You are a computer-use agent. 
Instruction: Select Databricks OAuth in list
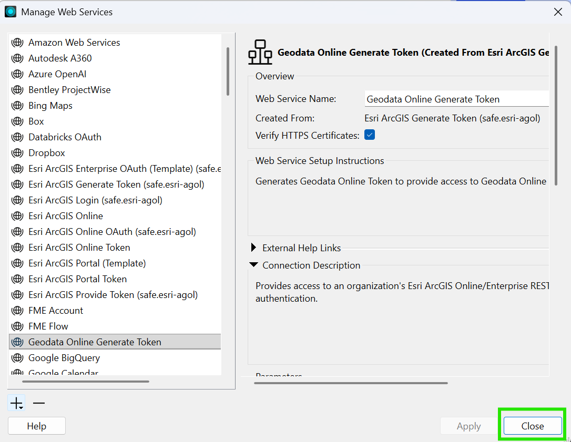point(115,137)
